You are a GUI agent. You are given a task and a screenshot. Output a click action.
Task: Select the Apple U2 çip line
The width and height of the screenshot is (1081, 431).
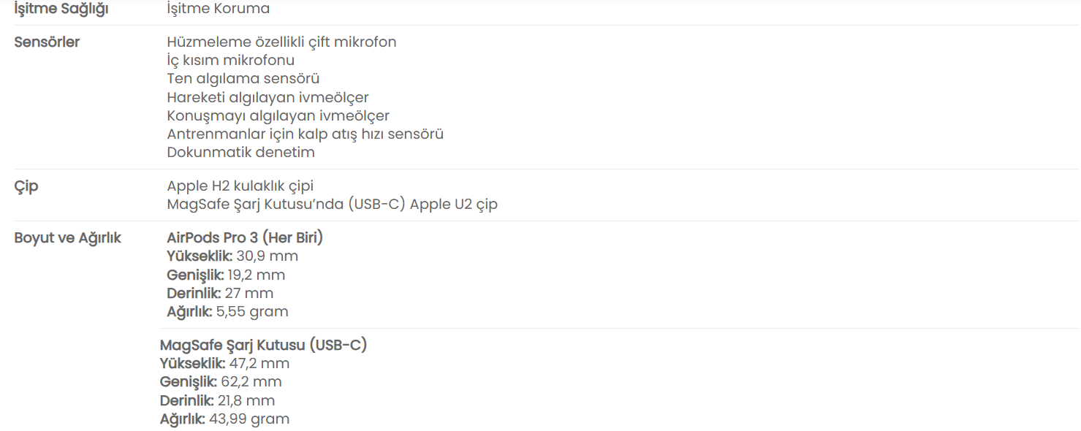[332, 204]
